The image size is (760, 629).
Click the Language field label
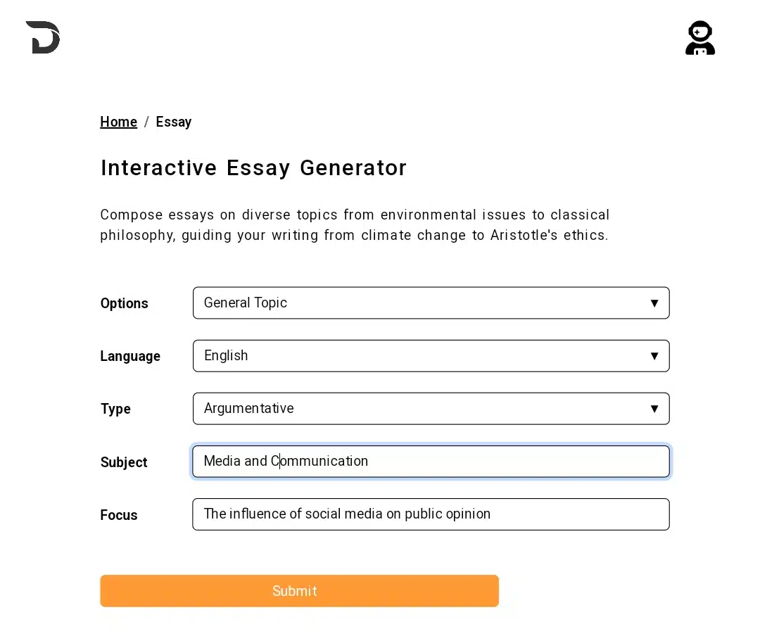point(130,356)
